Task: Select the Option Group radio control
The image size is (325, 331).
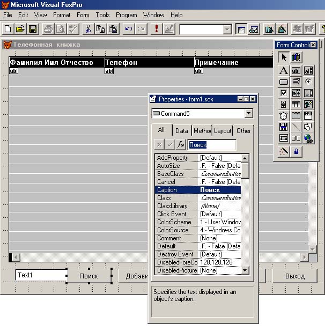Action: click(x=308, y=82)
